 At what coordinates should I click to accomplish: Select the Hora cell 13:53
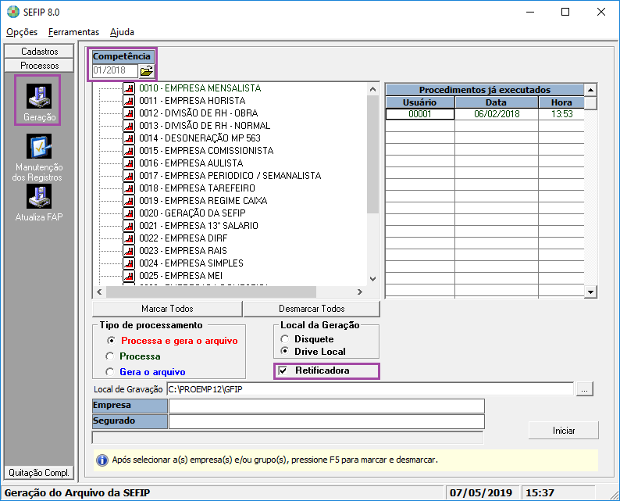pos(561,114)
